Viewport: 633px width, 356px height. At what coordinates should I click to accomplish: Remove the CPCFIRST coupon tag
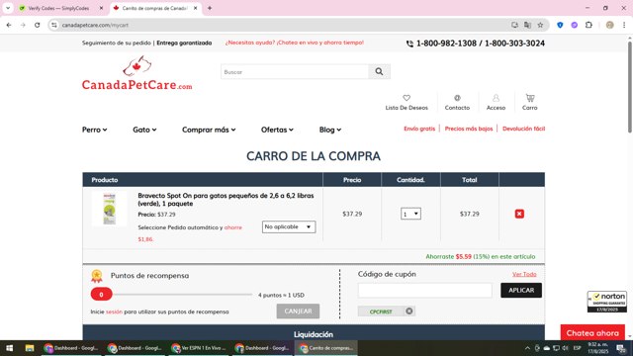(x=408, y=311)
